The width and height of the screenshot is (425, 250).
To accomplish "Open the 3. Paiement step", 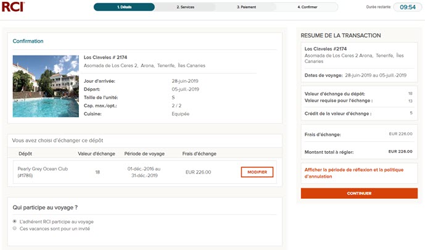I will pos(246,7).
